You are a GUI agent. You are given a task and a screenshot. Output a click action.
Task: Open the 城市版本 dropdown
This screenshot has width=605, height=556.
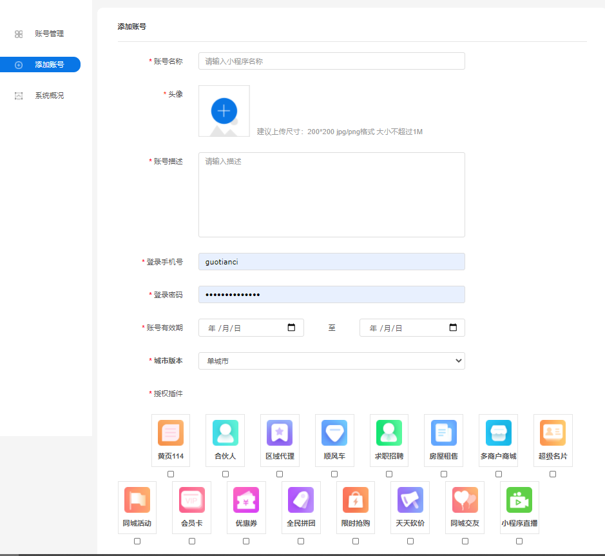pyautogui.click(x=331, y=361)
